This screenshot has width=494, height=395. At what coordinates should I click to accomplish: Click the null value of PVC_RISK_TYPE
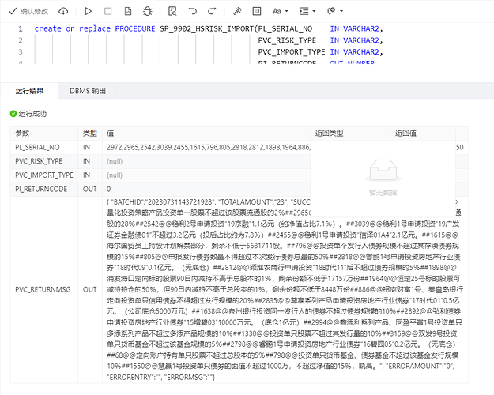pyautogui.click(x=115, y=161)
